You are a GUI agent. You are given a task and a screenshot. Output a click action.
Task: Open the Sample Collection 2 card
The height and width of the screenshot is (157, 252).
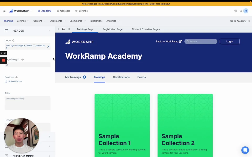pyautogui.click(x=185, y=125)
